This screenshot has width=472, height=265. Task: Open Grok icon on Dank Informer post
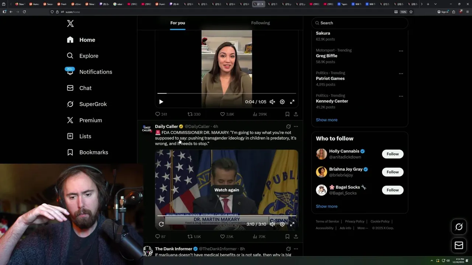288,249
